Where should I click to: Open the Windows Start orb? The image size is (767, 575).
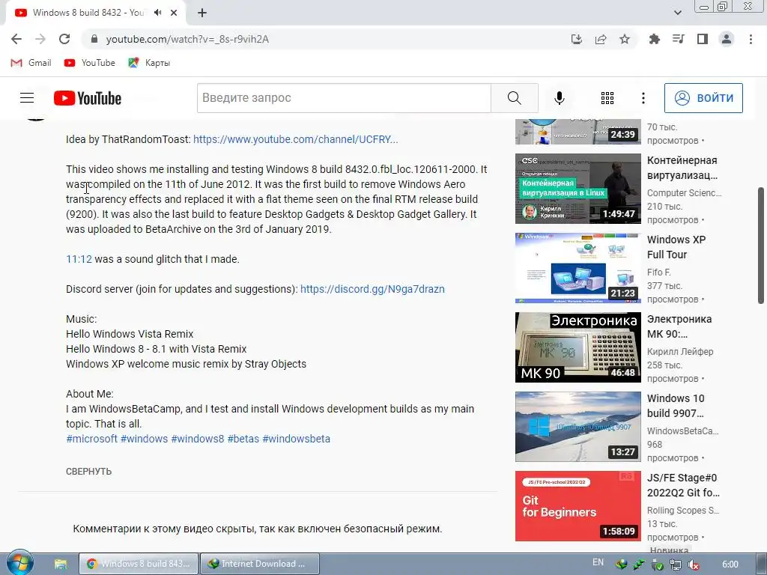19,563
